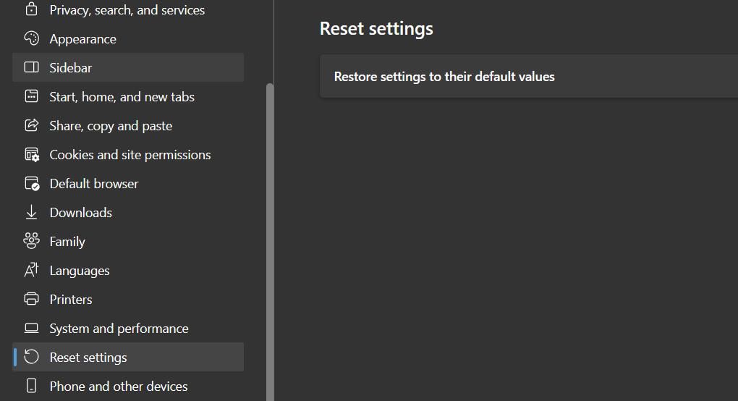
Task: Open the System and performance page
Action: pos(119,329)
